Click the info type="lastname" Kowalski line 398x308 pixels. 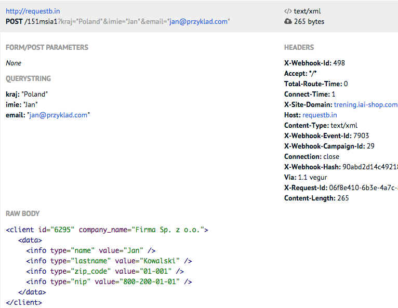point(109,261)
